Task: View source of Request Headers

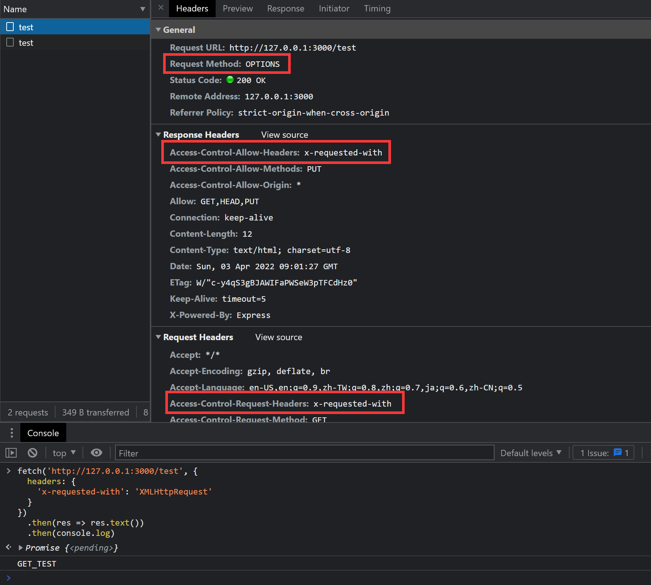Action: pyautogui.click(x=279, y=337)
